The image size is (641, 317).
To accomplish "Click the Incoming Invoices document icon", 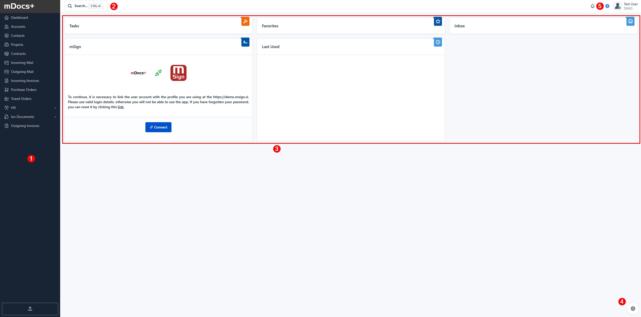I will 7,81.
